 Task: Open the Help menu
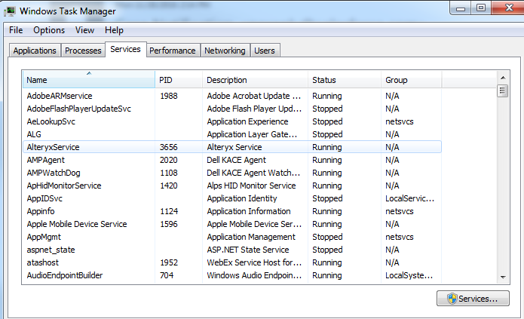tap(115, 30)
